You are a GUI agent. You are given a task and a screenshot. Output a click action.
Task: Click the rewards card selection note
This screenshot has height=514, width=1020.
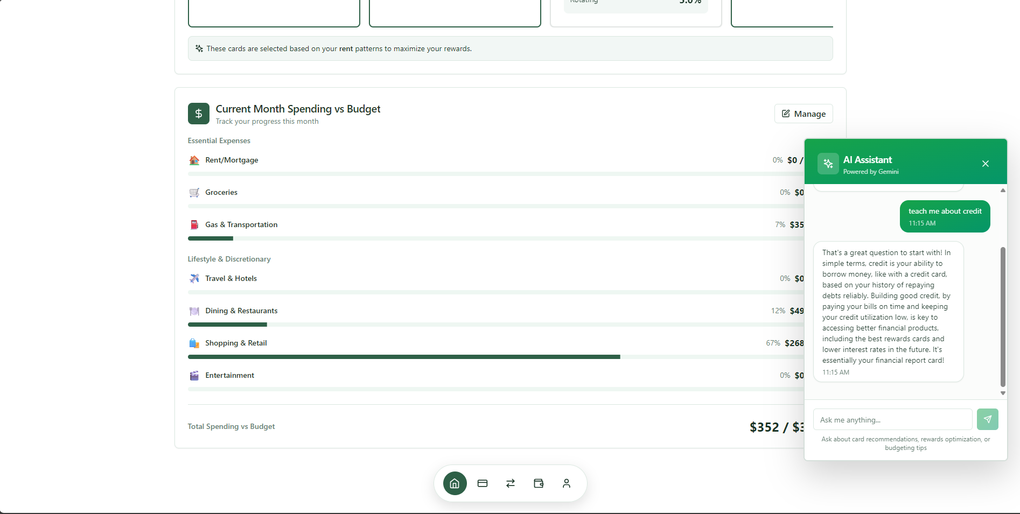click(x=510, y=48)
